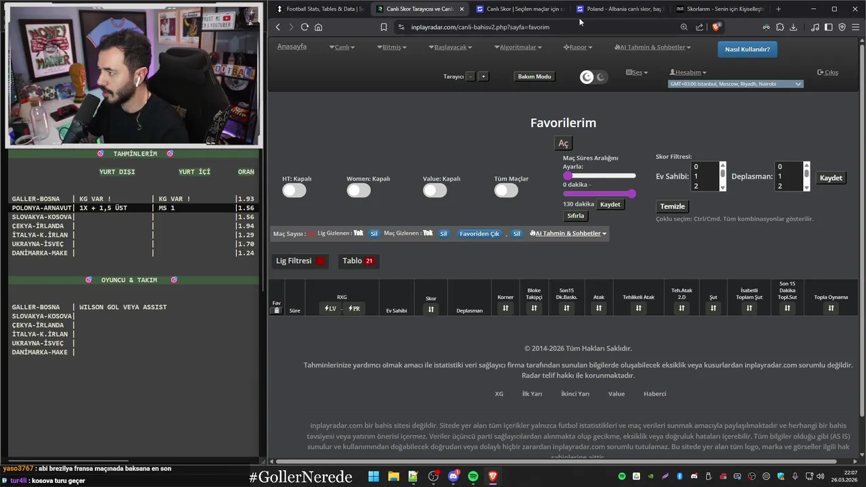
Task: Sort by İsabetli Toplam Şut column arrows
Action: click(749, 308)
